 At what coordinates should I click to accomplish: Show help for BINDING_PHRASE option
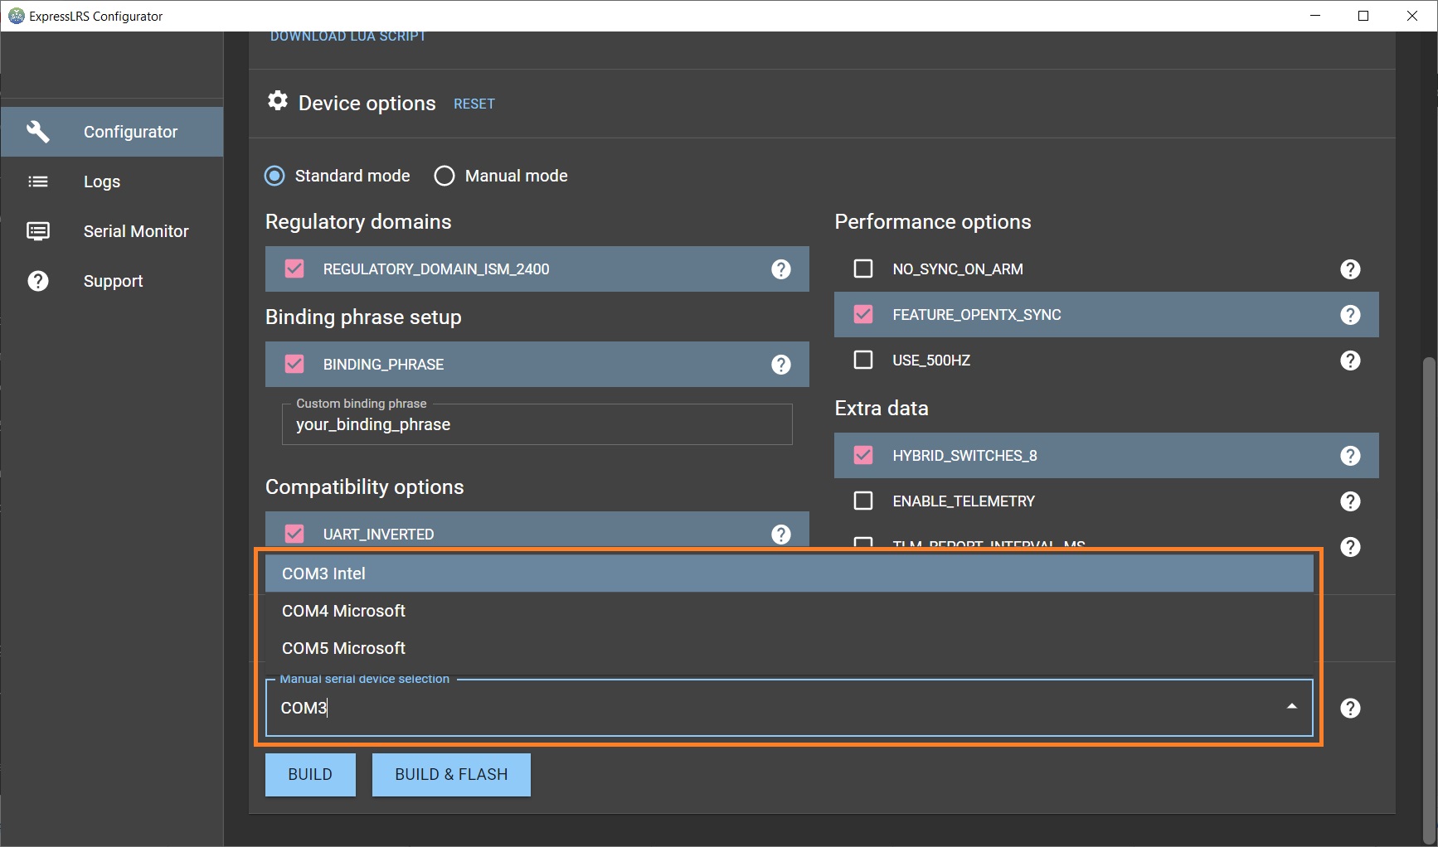pyautogui.click(x=781, y=365)
